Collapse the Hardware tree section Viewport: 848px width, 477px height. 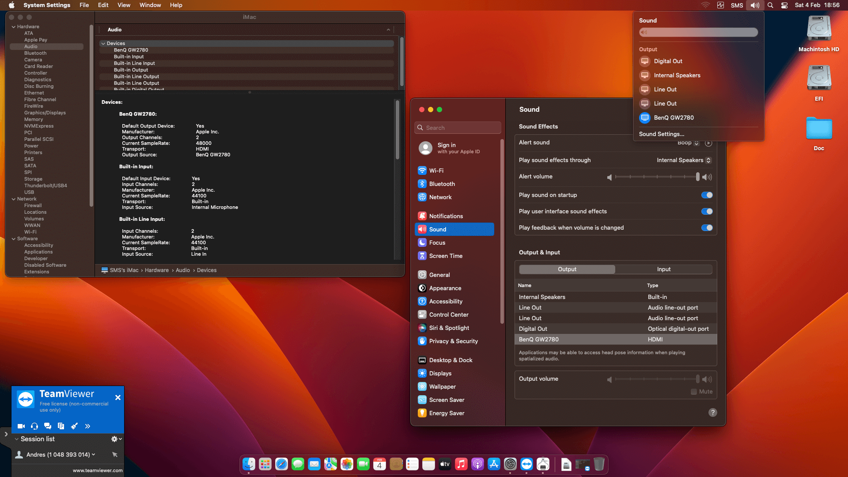(14, 26)
